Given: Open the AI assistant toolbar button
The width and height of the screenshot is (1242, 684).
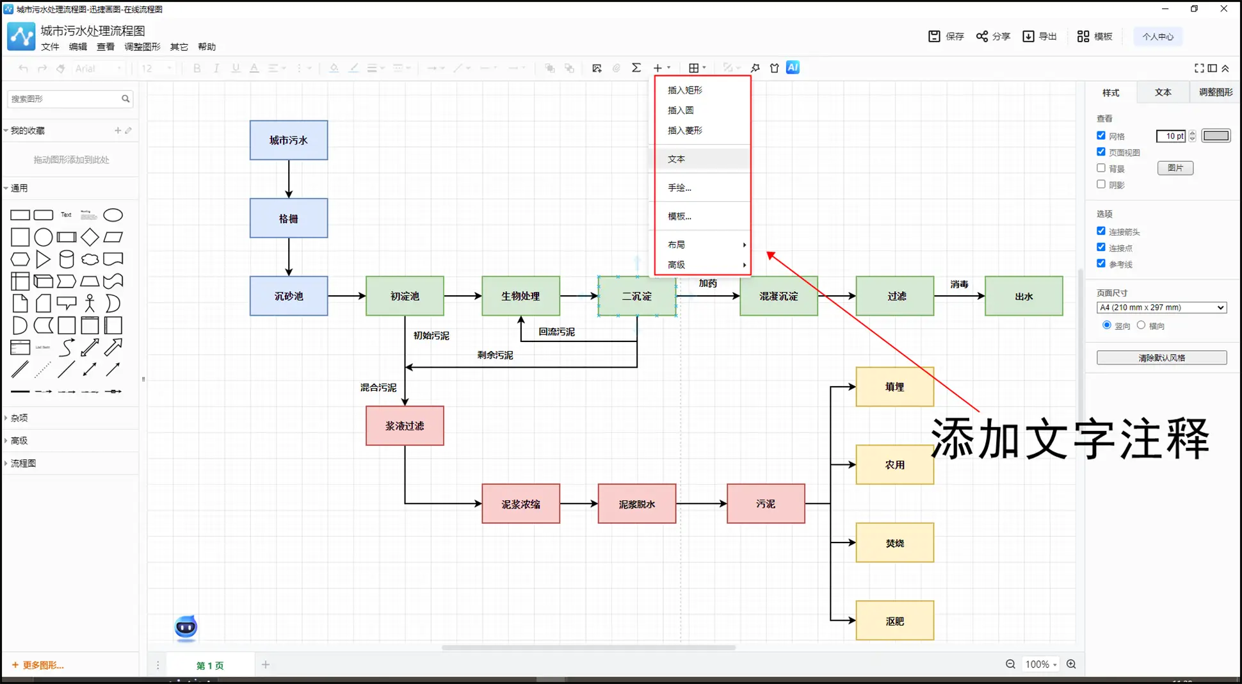Looking at the screenshot, I should tap(793, 67).
